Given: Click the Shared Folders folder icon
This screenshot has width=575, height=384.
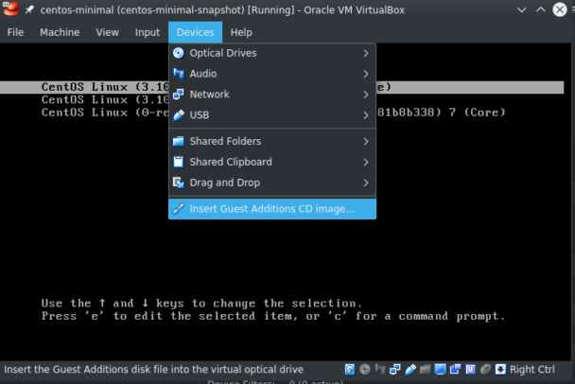Looking at the screenshot, I should (178, 141).
